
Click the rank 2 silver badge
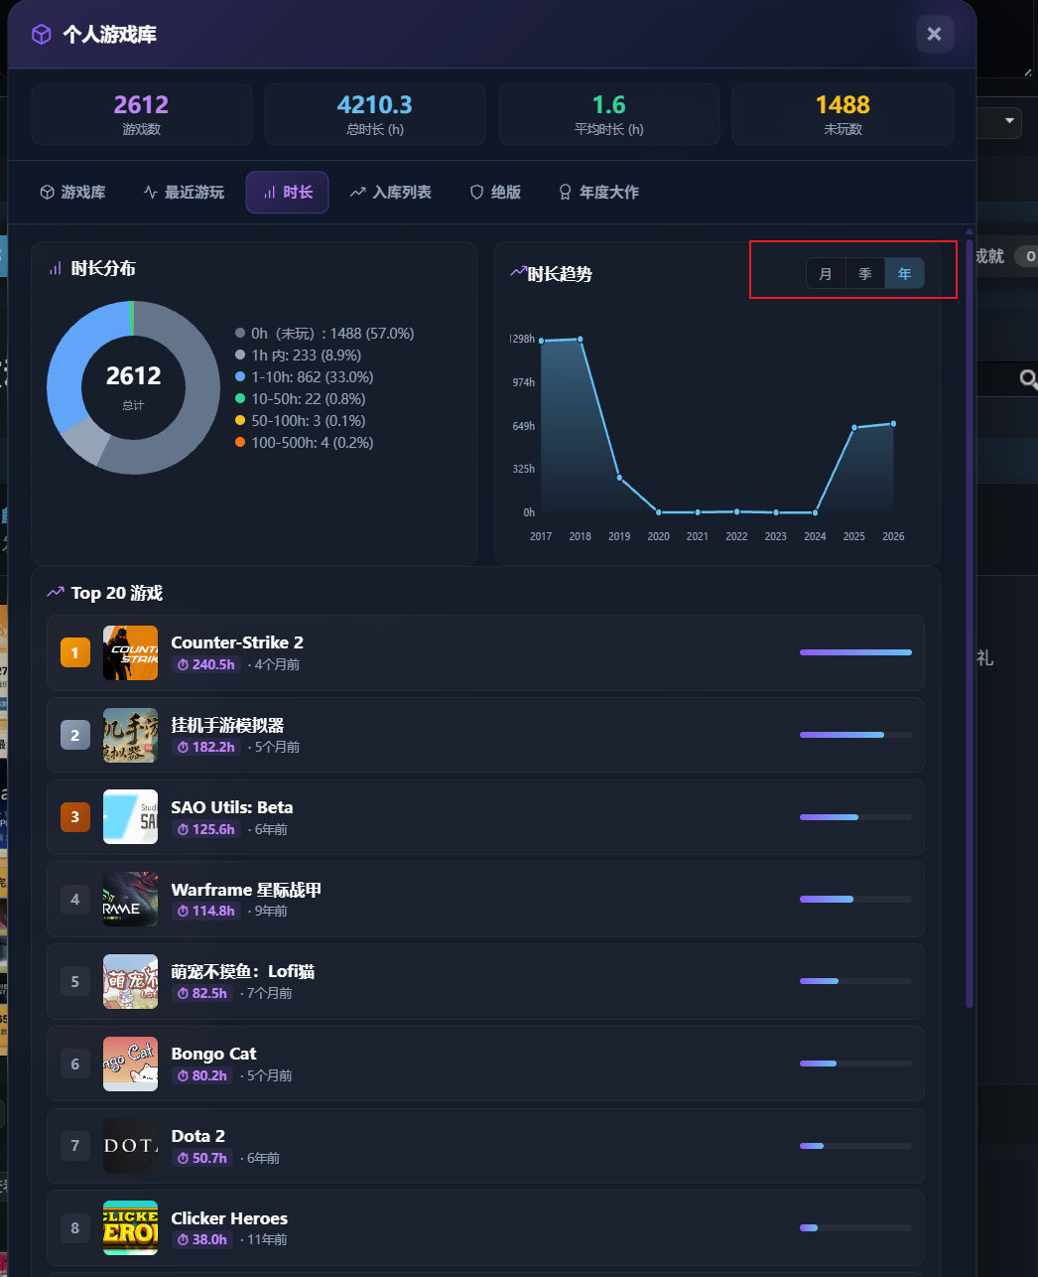click(x=75, y=736)
